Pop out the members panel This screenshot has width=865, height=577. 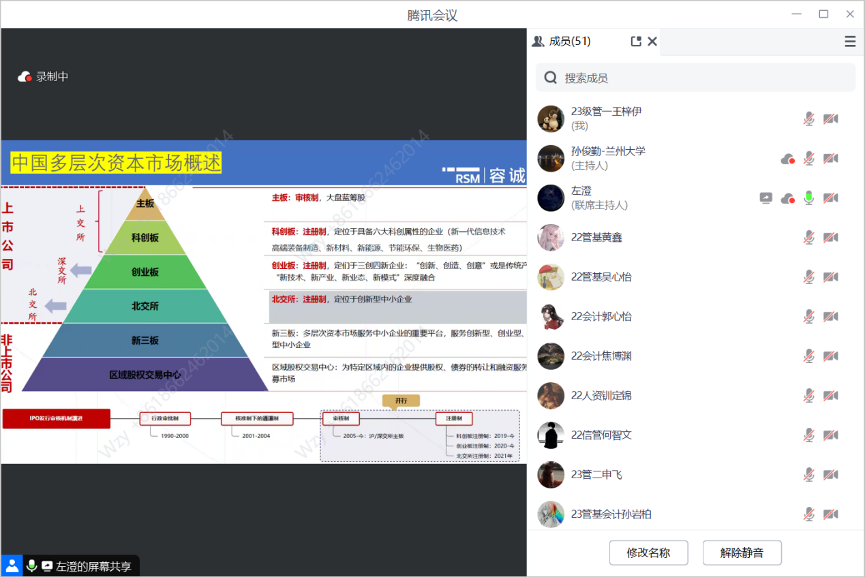tap(636, 42)
